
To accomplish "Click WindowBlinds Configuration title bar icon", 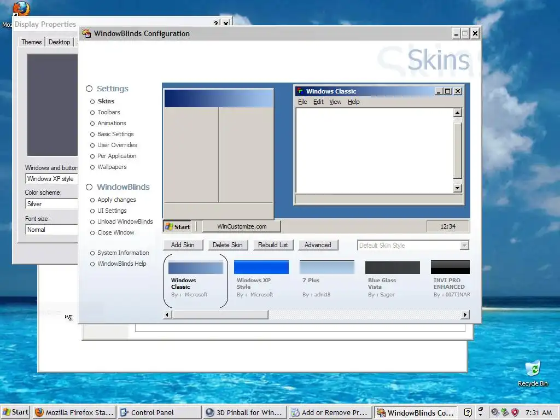I will (x=86, y=33).
